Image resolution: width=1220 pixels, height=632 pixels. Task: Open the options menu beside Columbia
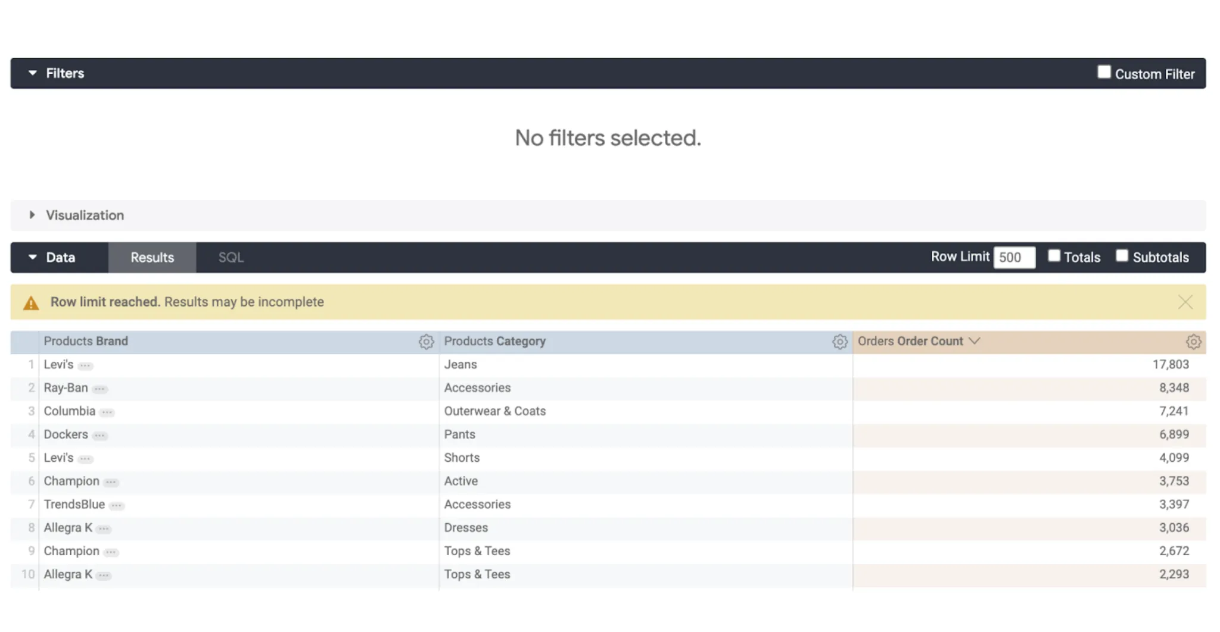click(105, 412)
